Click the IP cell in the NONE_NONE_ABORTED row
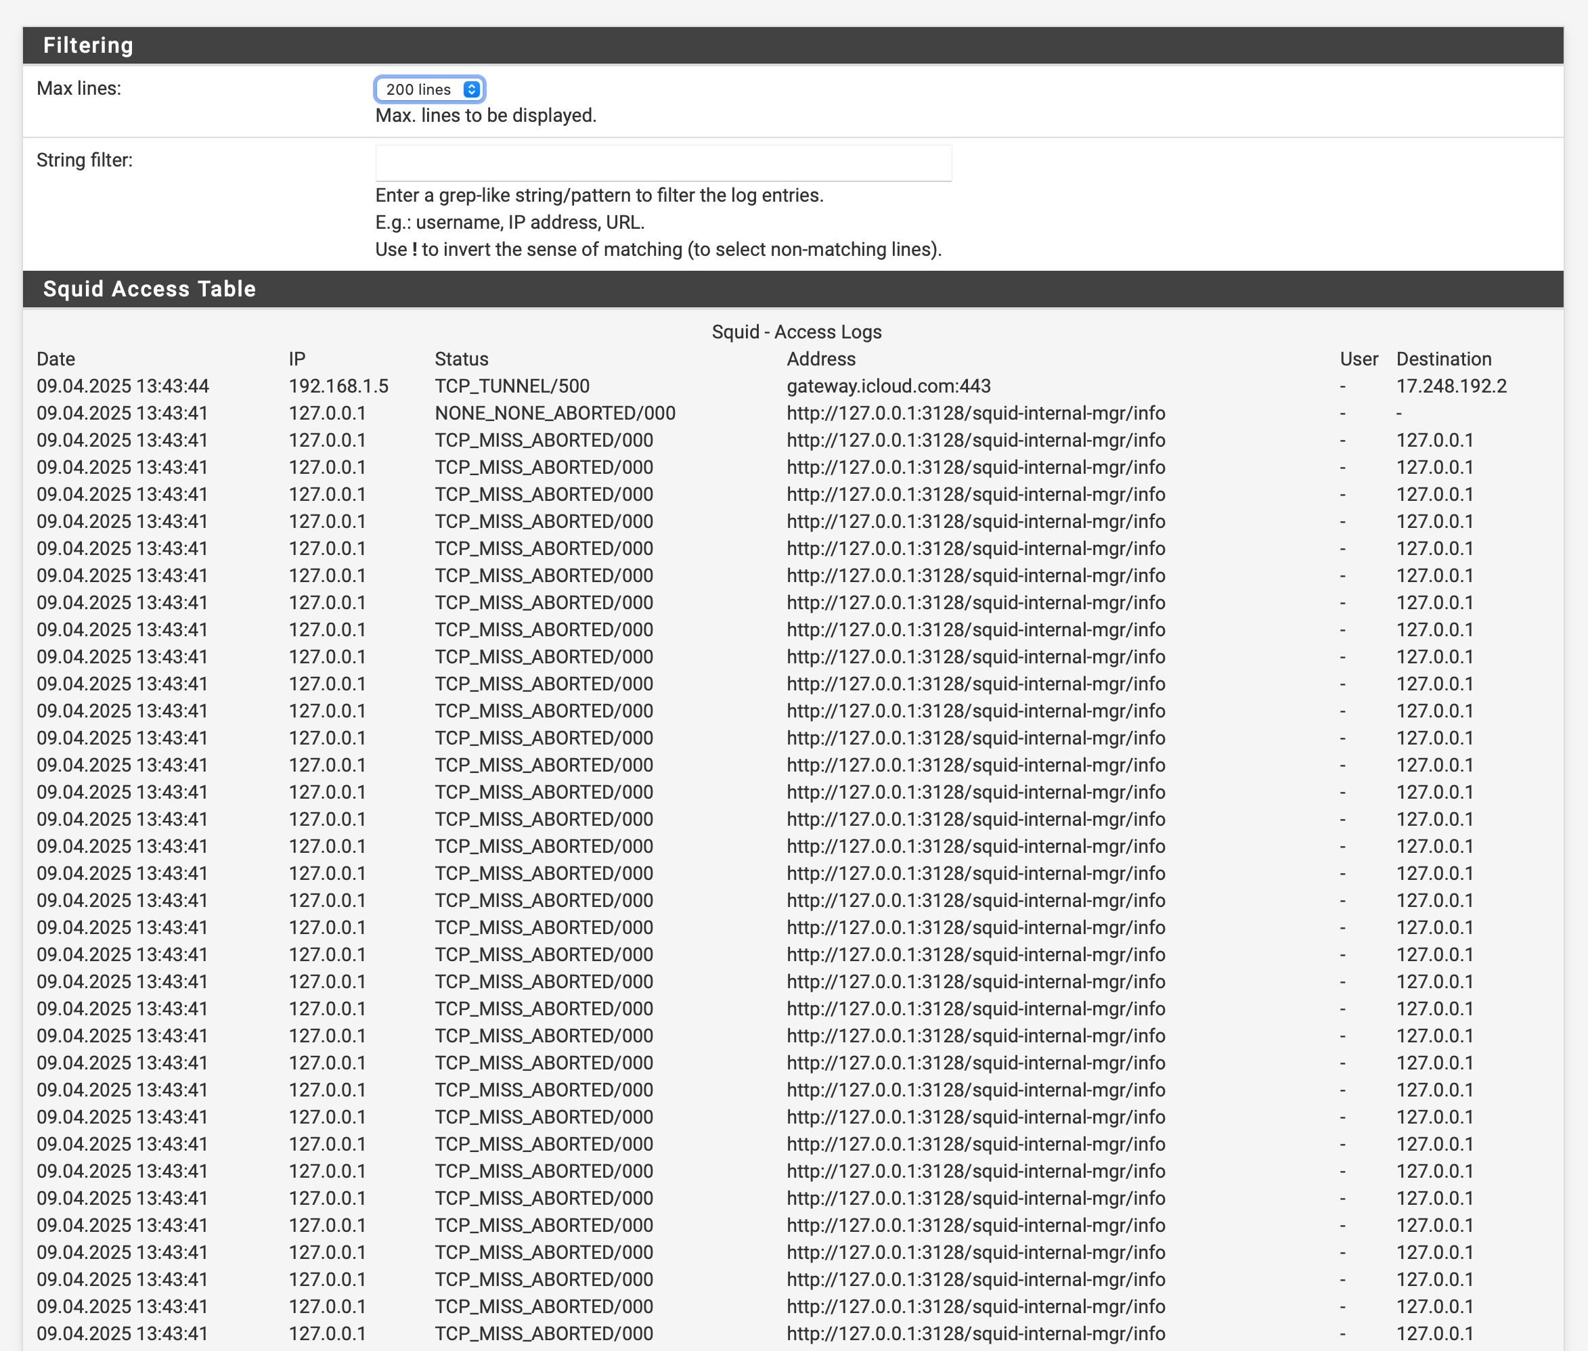1588x1351 pixels. click(x=327, y=414)
